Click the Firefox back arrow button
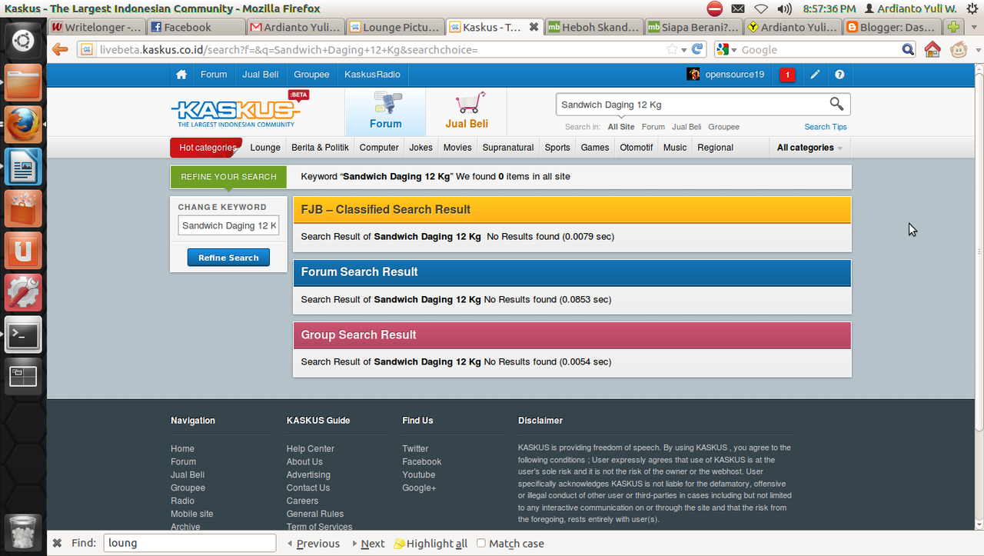 coord(60,49)
